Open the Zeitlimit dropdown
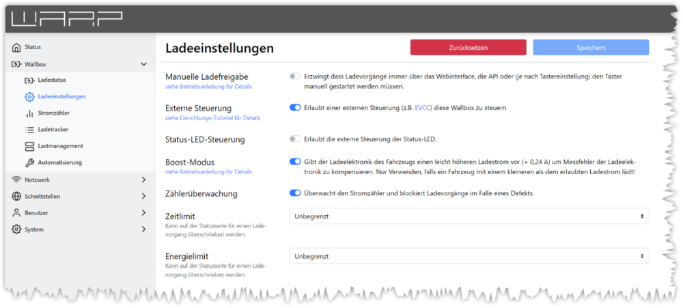 (469, 216)
